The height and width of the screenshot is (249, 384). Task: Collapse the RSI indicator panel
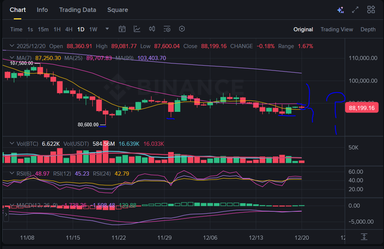point(12,173)
